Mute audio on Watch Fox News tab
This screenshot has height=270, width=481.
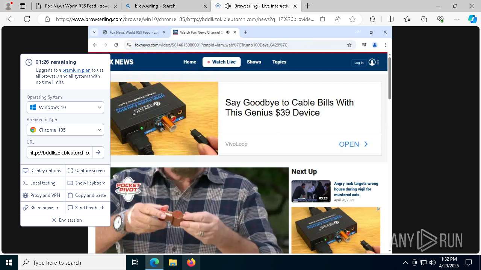(x=228, y=32)
